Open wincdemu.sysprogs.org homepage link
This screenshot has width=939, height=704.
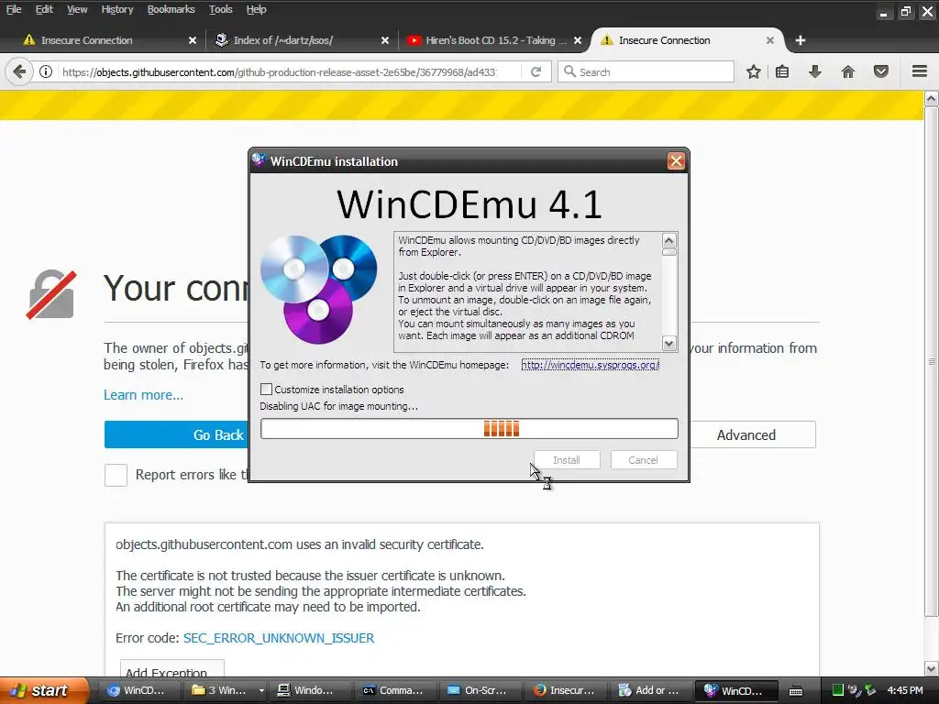click(x=590, y=365)
